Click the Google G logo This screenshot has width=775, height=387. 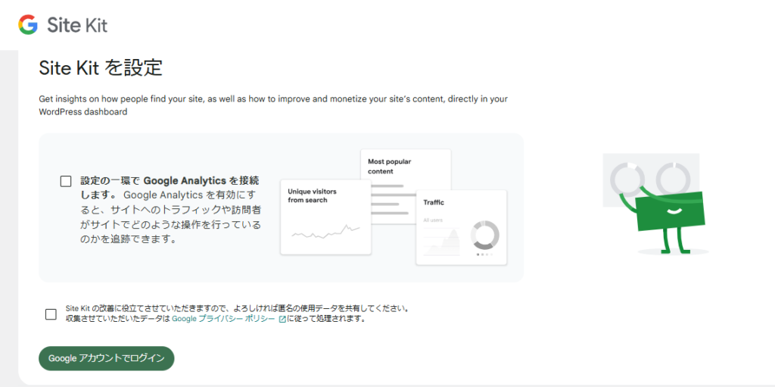coord(28,25)
